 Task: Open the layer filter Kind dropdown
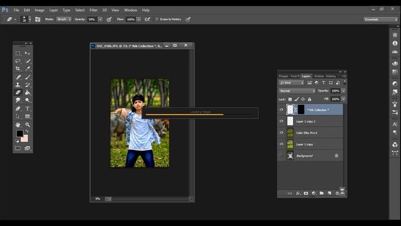[x=291, y=83]
